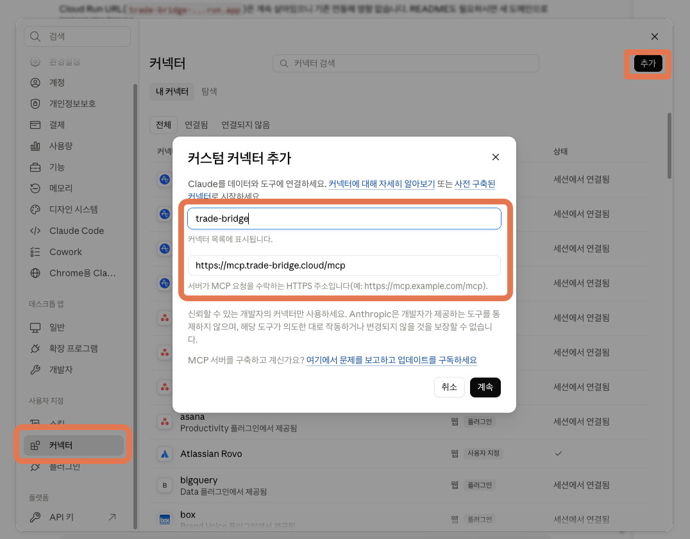Cancel the dialog with 취소 button

click(x=449, y=387)
